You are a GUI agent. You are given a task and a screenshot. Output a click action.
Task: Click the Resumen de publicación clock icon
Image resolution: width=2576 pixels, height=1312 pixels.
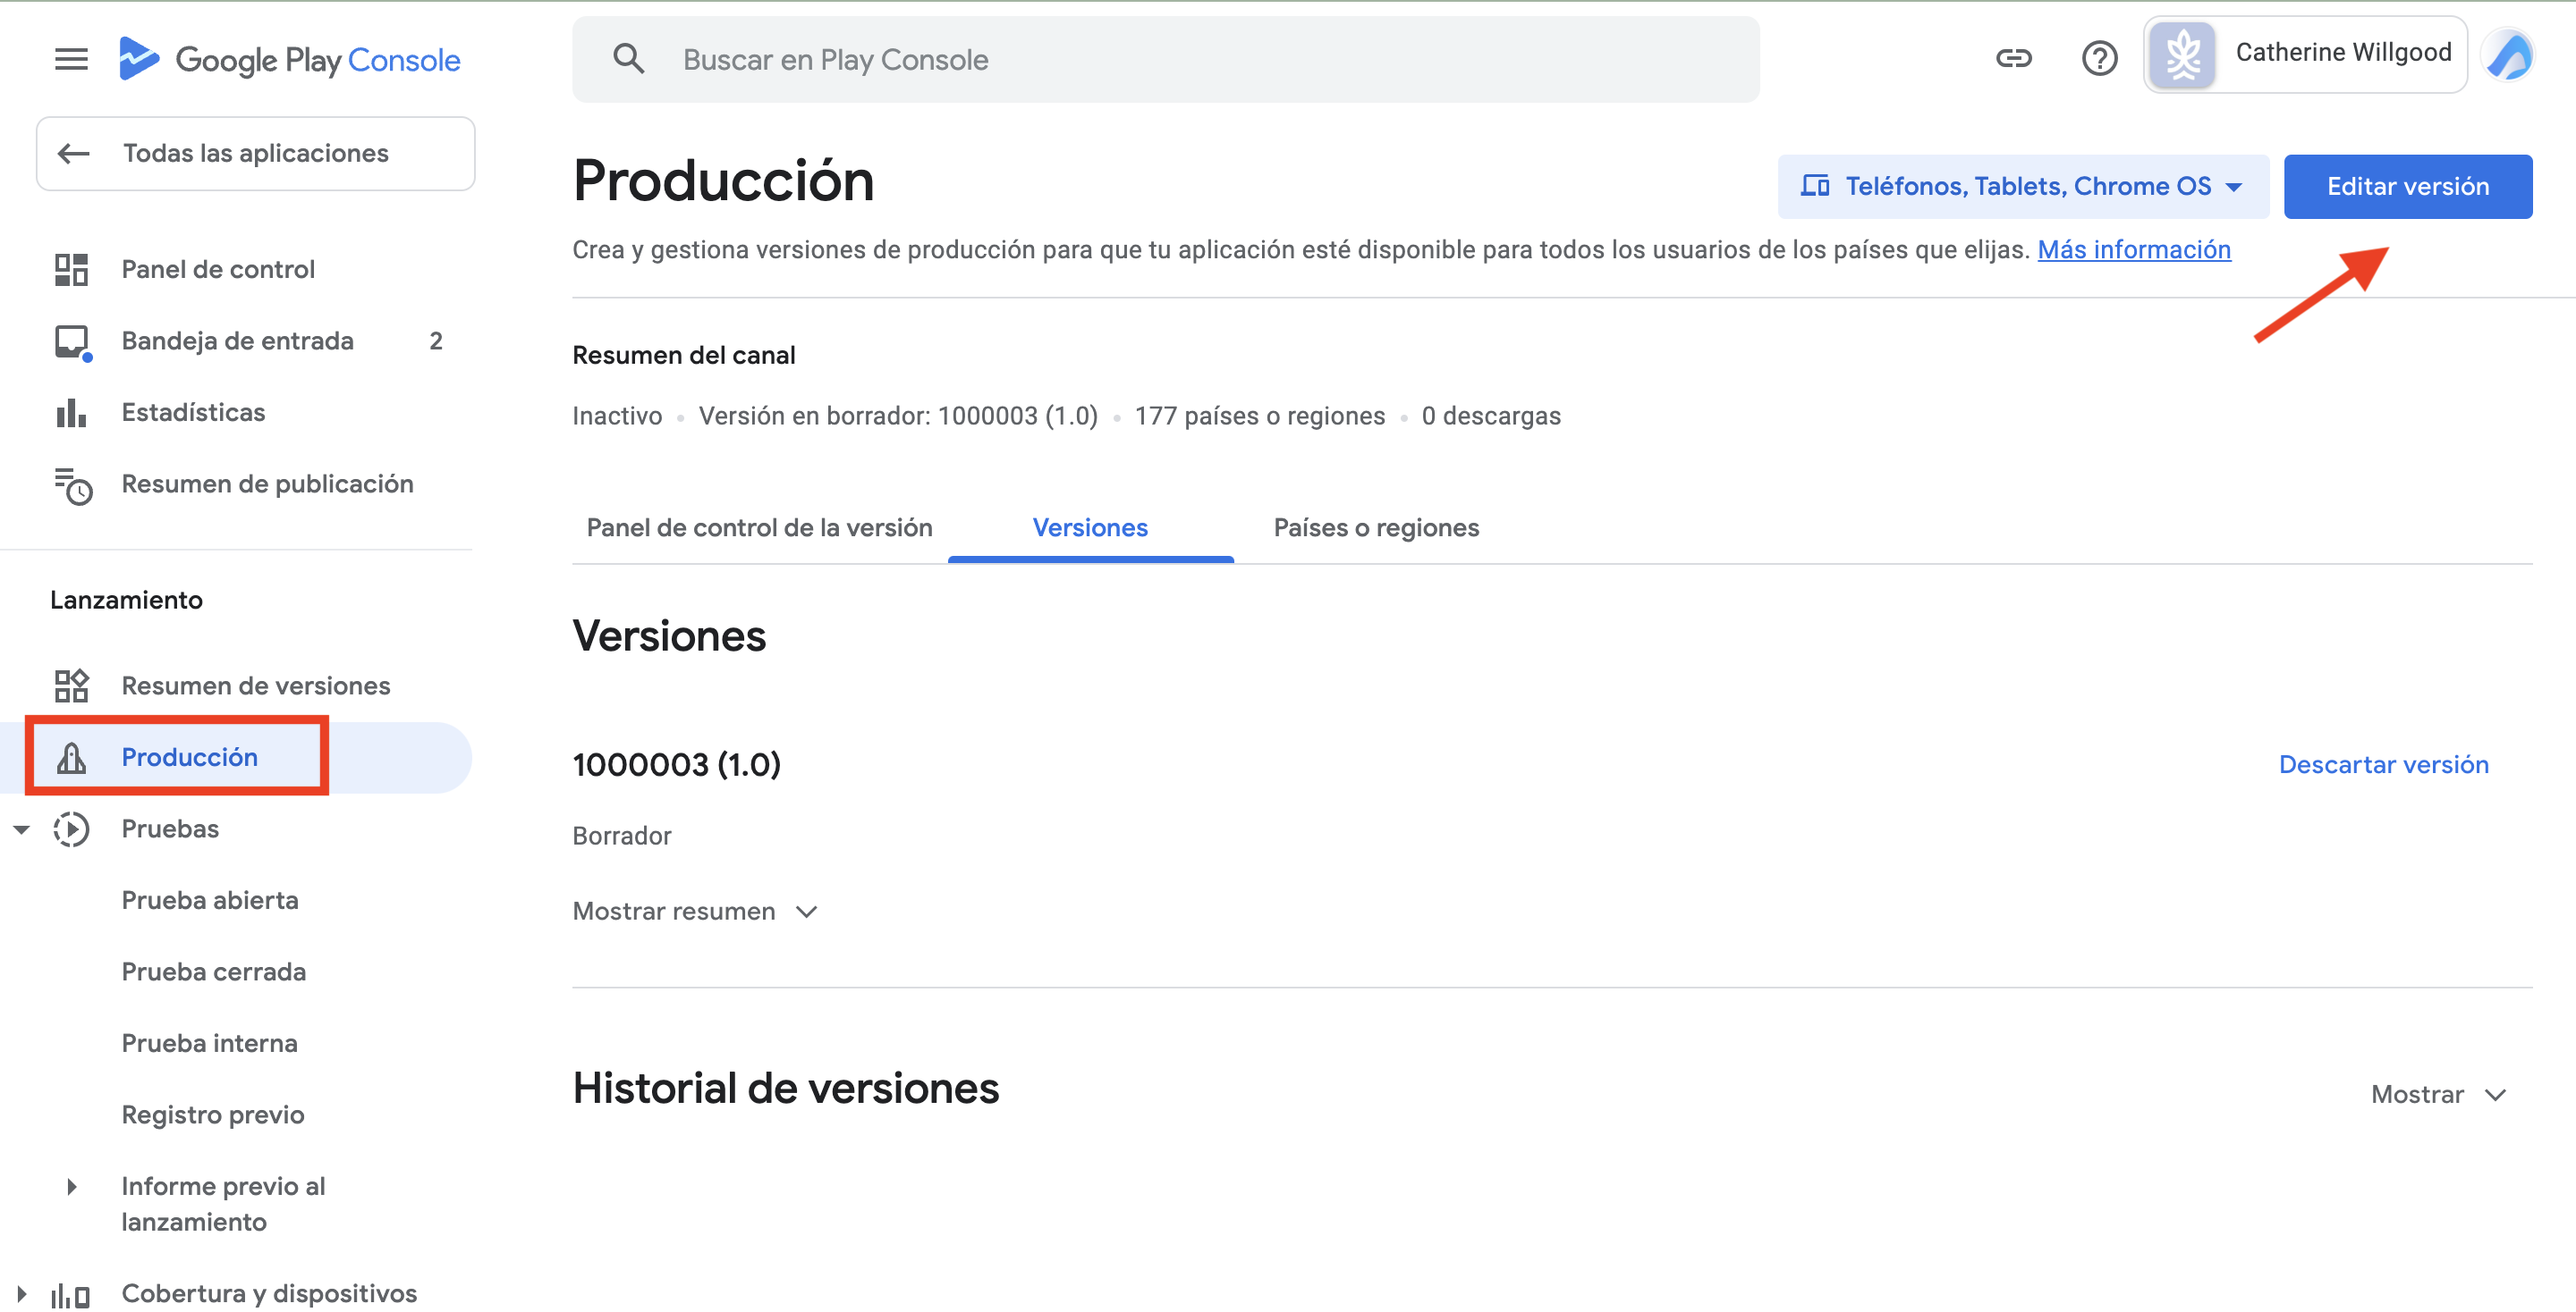click(73, 485)
